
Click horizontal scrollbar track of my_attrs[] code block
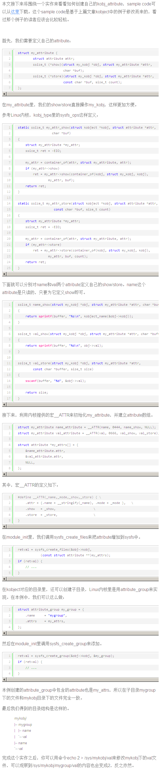(x=82, y=474)
